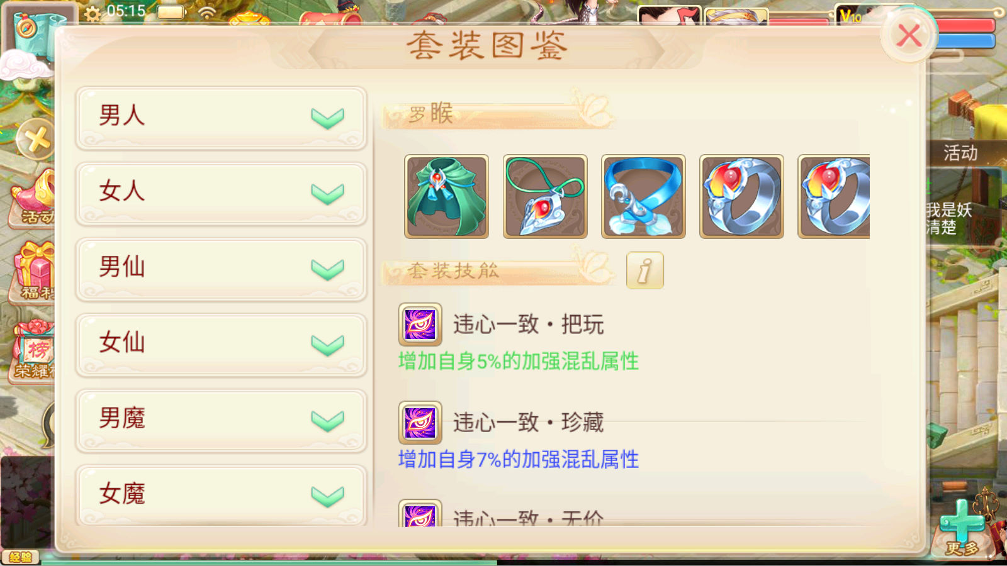Select the green cloak equipment icon
Viewport: 1007px width, 566px height.
point(446,196)
